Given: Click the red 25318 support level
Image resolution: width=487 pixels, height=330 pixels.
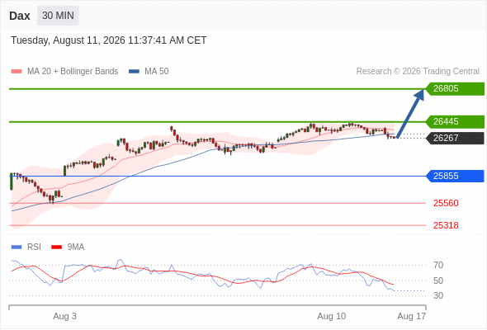Looking at the screenshot, I should pos(446,225).
